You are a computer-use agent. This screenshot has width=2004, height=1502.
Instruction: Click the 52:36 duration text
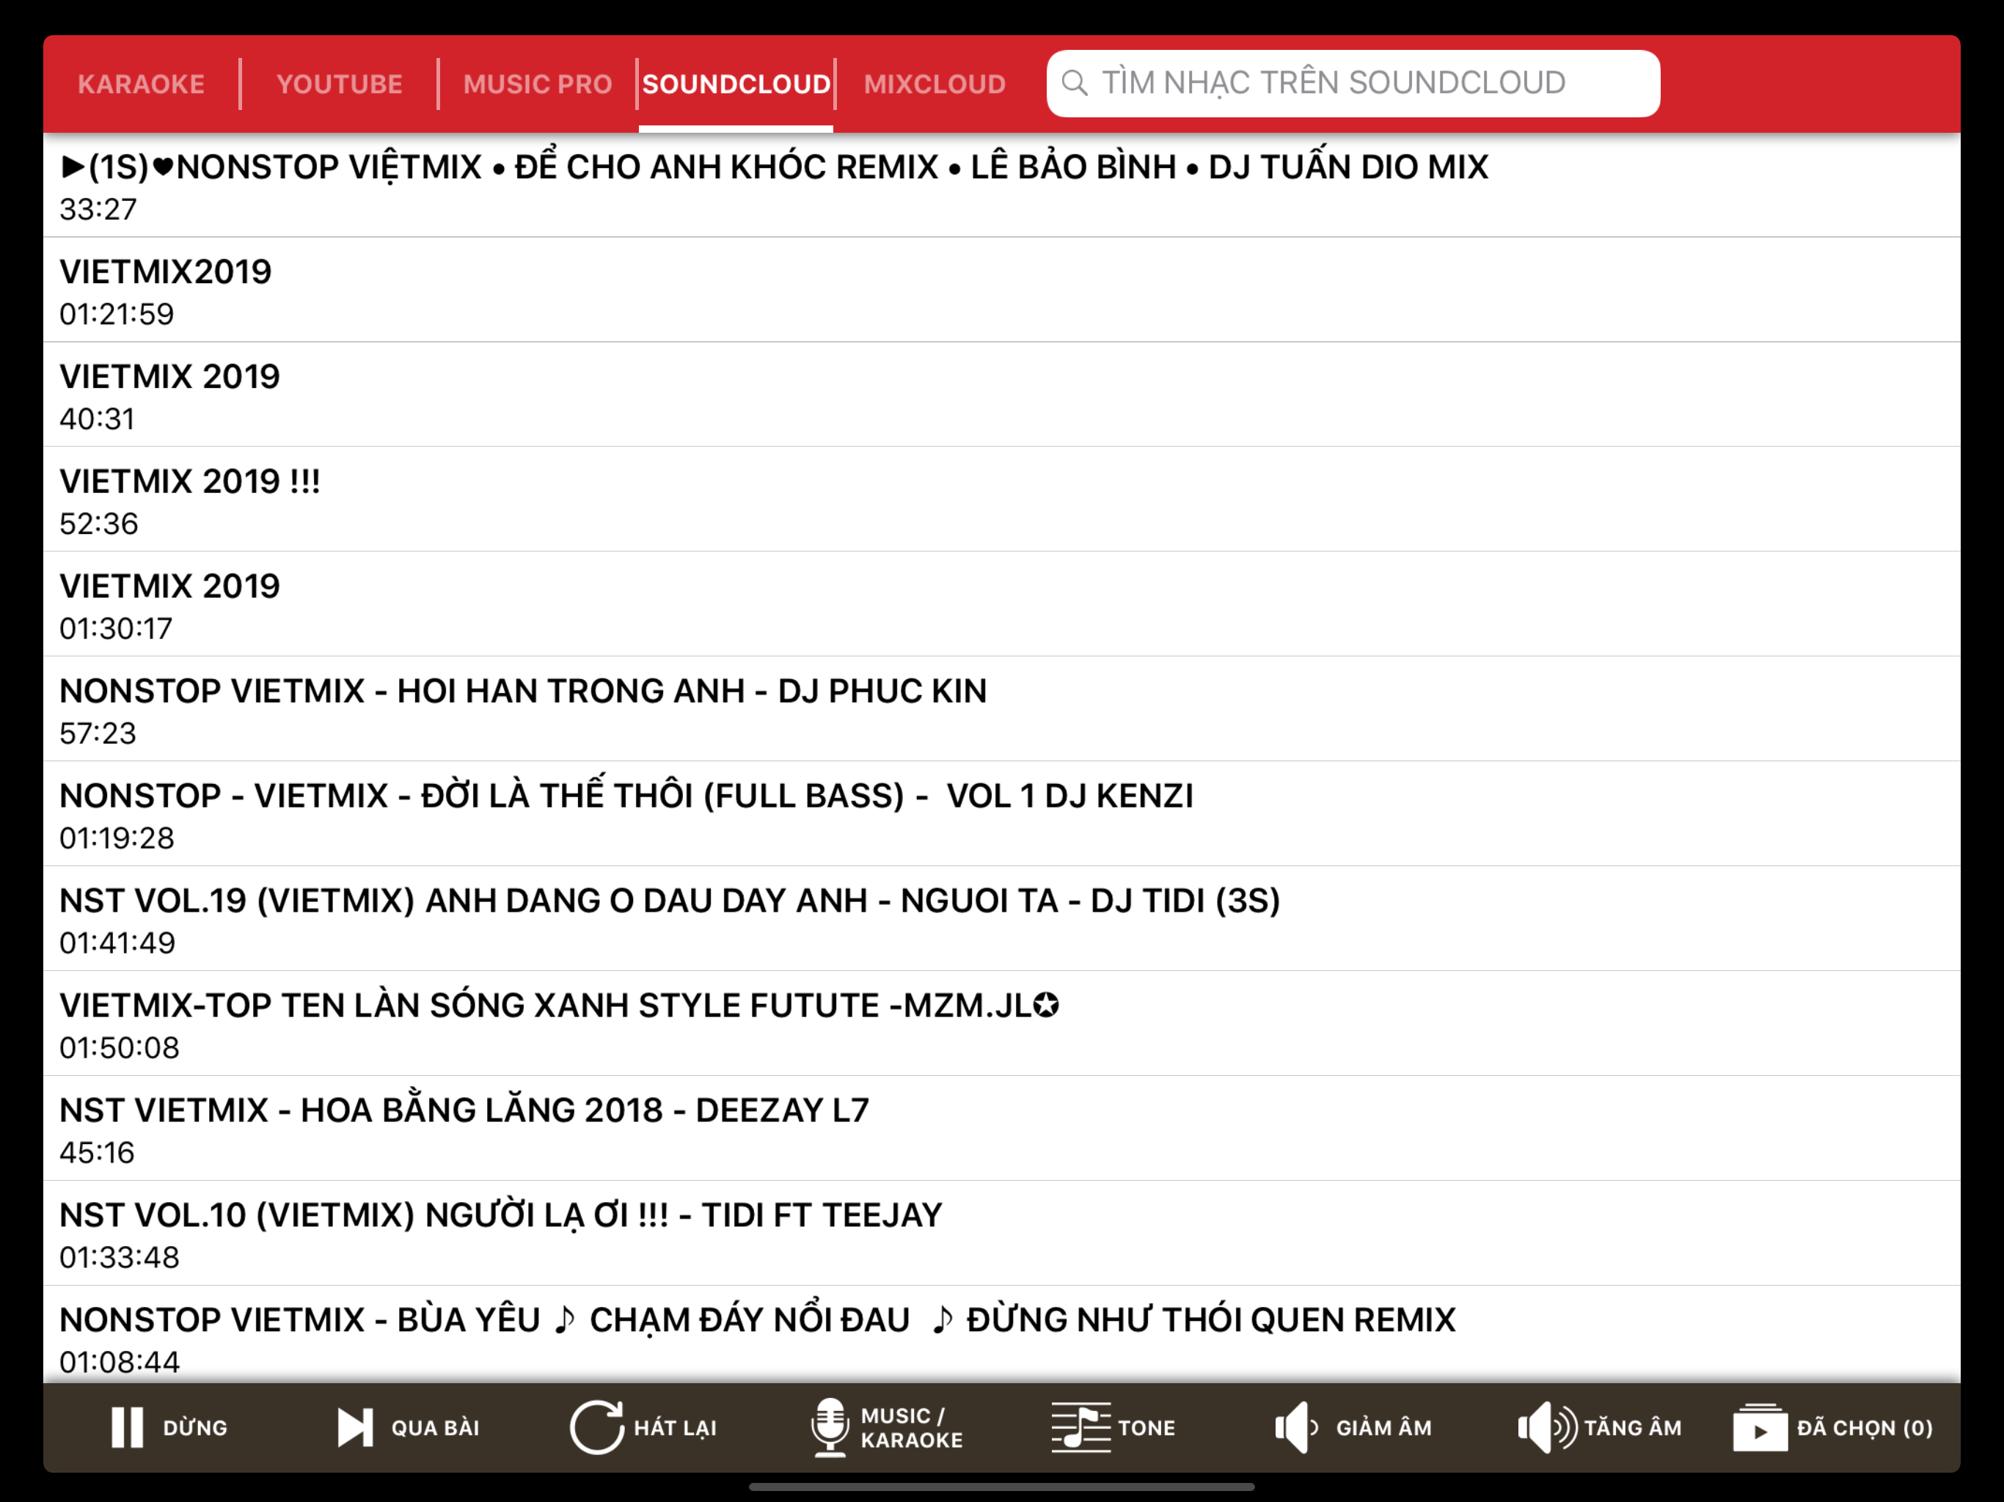[x=99, y=524]
